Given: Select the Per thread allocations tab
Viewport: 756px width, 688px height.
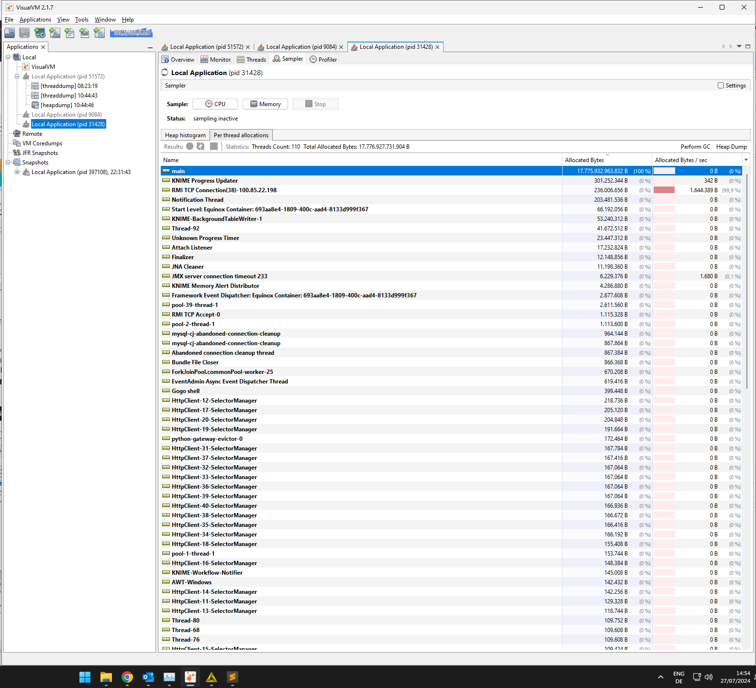Looking at the screenshot, I should (241, 135).
